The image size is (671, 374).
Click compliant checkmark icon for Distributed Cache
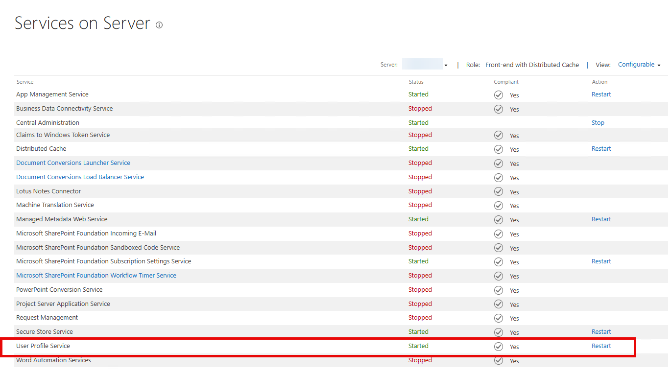point(499,149)
